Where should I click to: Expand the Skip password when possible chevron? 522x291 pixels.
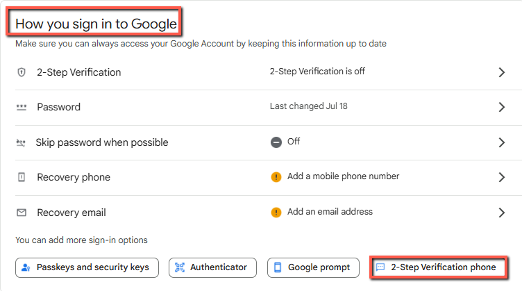502,142
